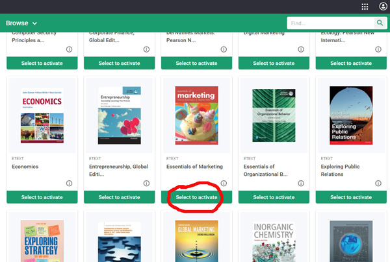The width and height of the screenshot is (390, 262).
Task: Show info for Ecology Pearson New International
Action: tap(378, 49)
